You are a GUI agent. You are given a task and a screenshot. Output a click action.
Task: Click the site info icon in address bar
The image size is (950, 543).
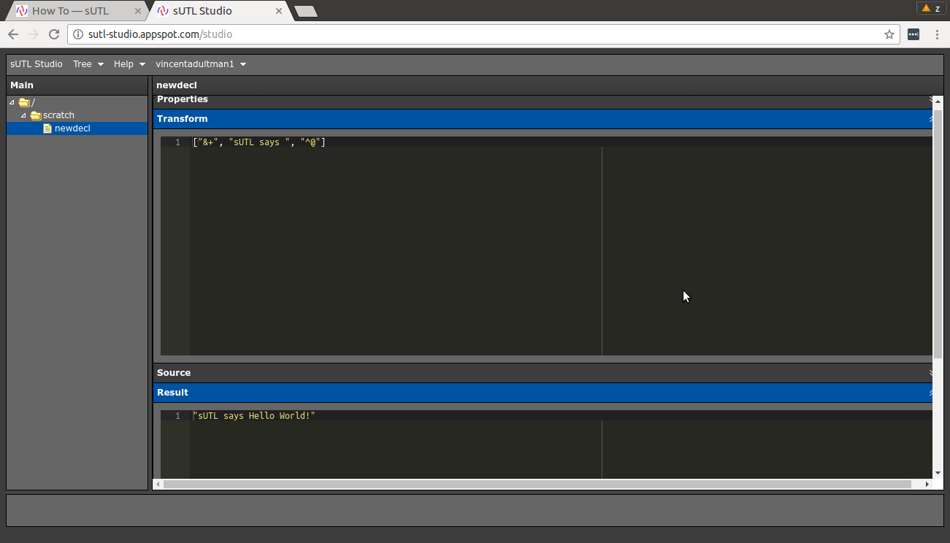[x=79, y=34]
